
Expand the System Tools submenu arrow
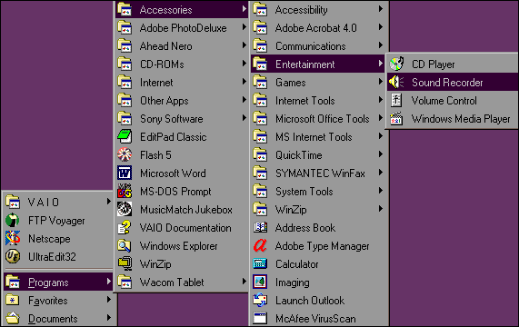[x=381, y=191]
